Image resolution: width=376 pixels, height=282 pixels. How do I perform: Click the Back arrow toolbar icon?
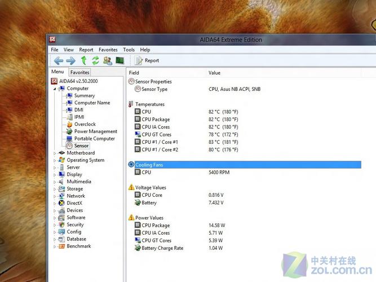pos(58,60)
